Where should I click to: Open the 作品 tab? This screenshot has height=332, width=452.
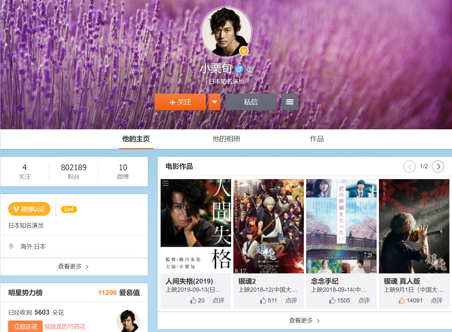(317, 139)
